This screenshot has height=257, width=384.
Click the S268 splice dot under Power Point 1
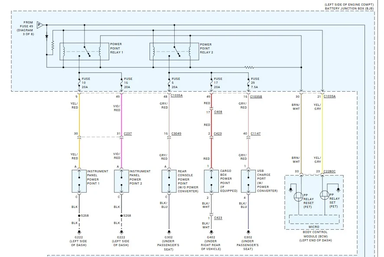(x=79, y=216)
